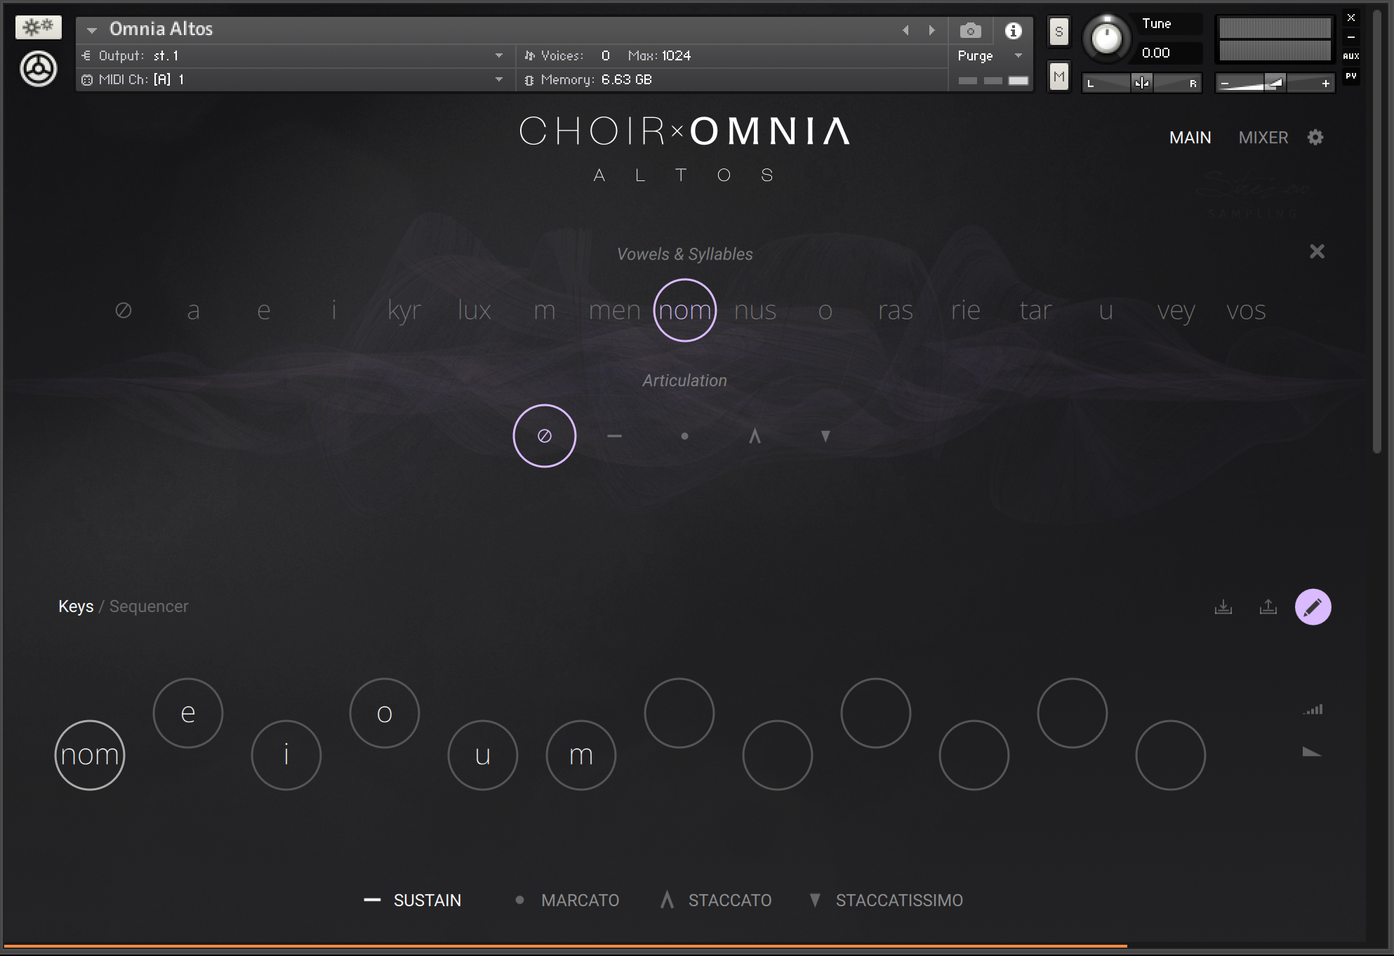Switch to the MIXER tab
1394x956 pixels.
(x=1263, y=138)
